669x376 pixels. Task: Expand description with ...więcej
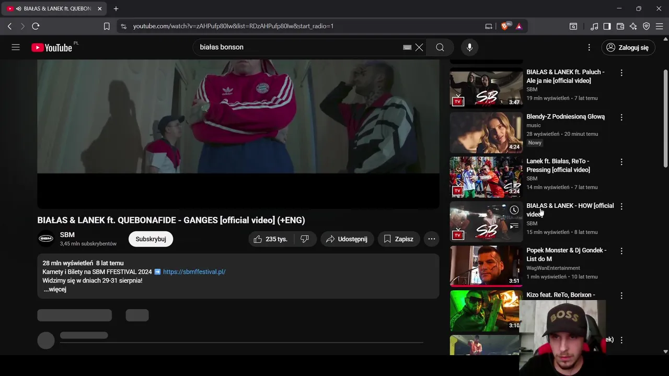click(x=55, y=289)
